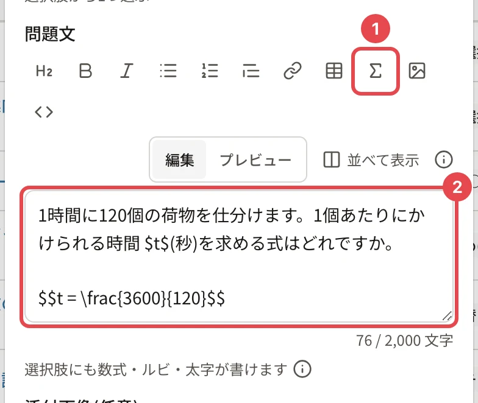Open info icon next to 並べて表示

(x=444, y=159)
